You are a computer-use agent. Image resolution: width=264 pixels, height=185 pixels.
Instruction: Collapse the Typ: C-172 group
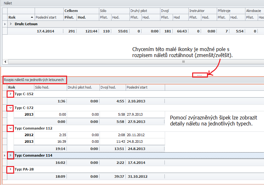(10, 108)
